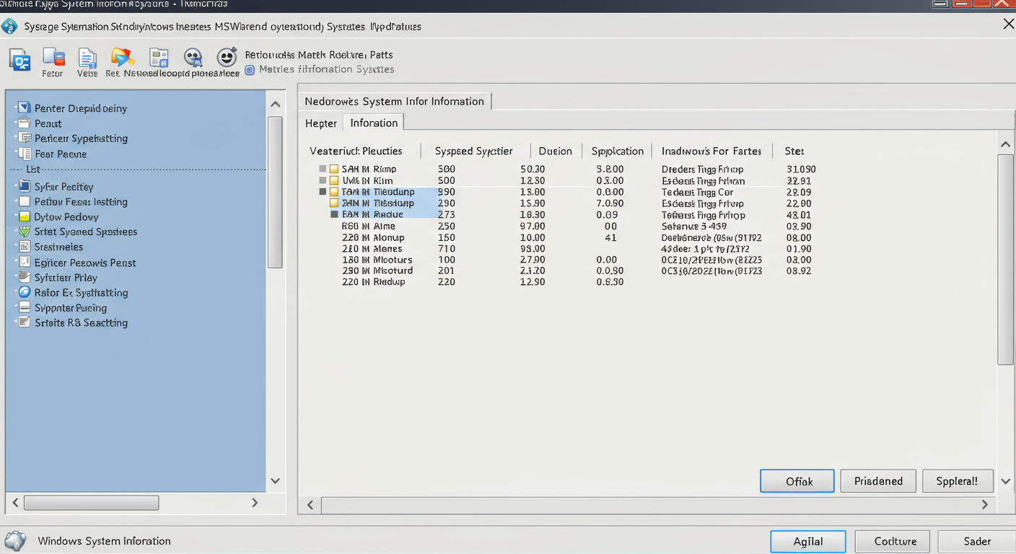The height and width of the screenshot is (554, 1016).
Task: Click the left tree panel's scroll-up arrow
Action: pyautogui.click(x=275, y=104)
